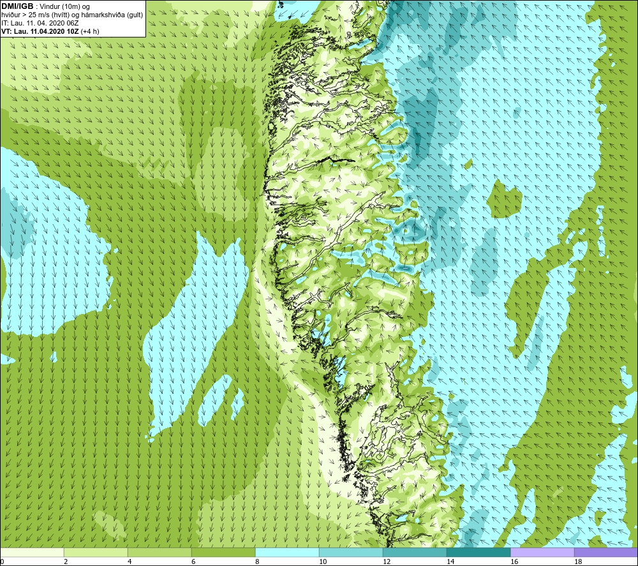Click the scale label '14'
Screen dimensions: 638x566
pyautogui.click(x=450, y=562)
